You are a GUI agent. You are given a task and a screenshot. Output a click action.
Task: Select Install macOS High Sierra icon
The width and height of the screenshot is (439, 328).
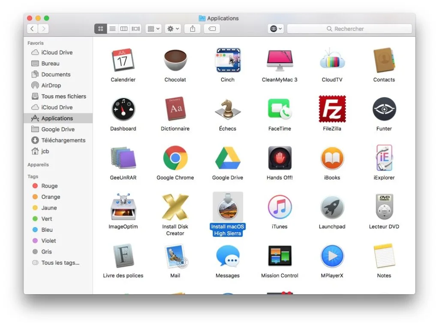click(x=228, y=207)
